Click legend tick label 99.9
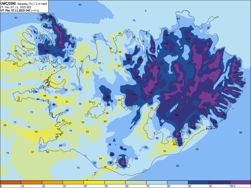This screenshot has height=188, width=251. pyautogui.click(x=232, y=186)
